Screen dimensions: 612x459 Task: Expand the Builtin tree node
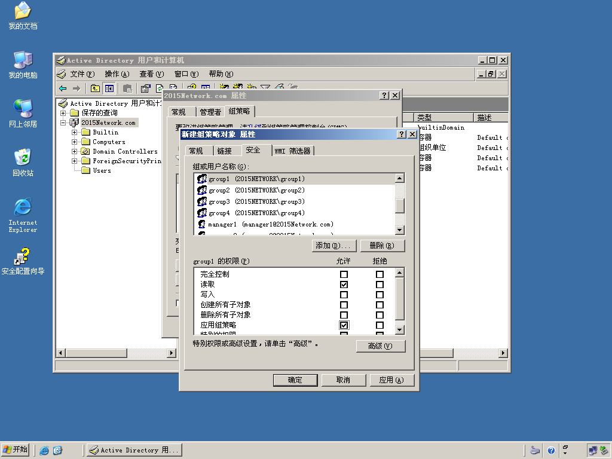pyautogui.click(x=74, y=132)
